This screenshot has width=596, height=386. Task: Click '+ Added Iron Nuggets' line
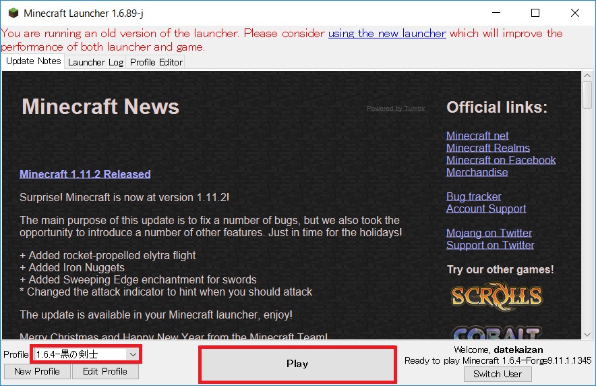(x=72, y=268)
